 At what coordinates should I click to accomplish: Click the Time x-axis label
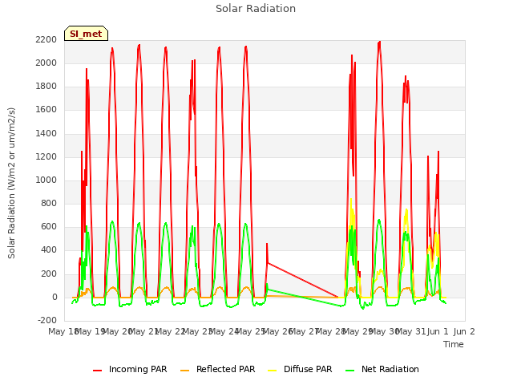pyautogui.click(x=454, y=344)
